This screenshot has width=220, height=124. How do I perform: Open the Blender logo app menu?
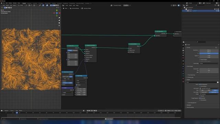pyautogui.click(x=1, y=3)
